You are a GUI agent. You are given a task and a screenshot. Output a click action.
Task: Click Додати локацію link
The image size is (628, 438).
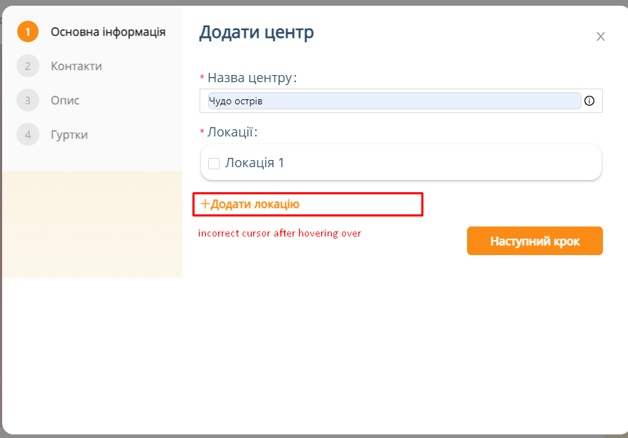point(250,204)
